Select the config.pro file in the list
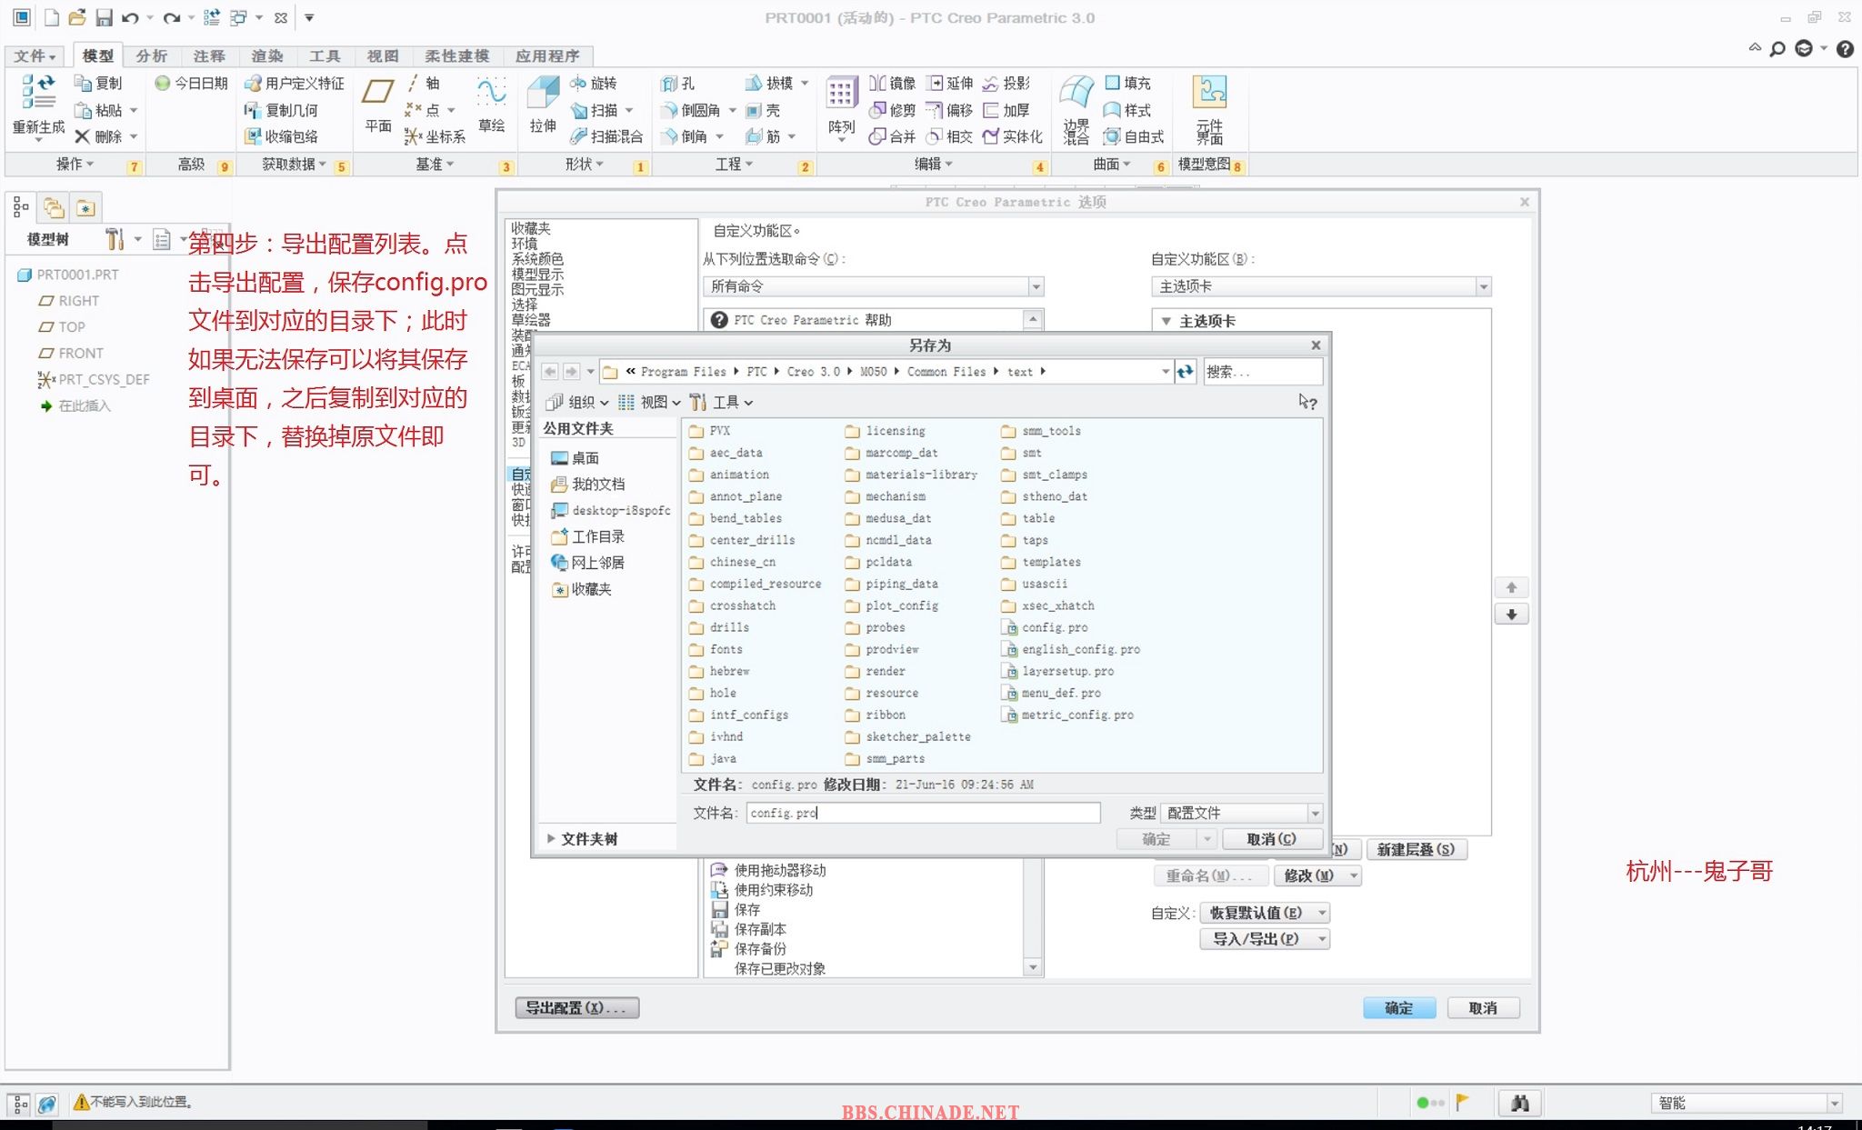 tap(1045, 627)
